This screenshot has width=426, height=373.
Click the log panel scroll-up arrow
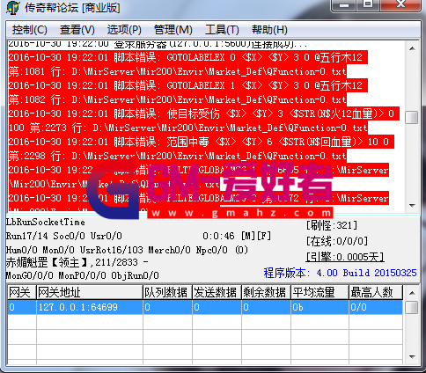[412, 48]
